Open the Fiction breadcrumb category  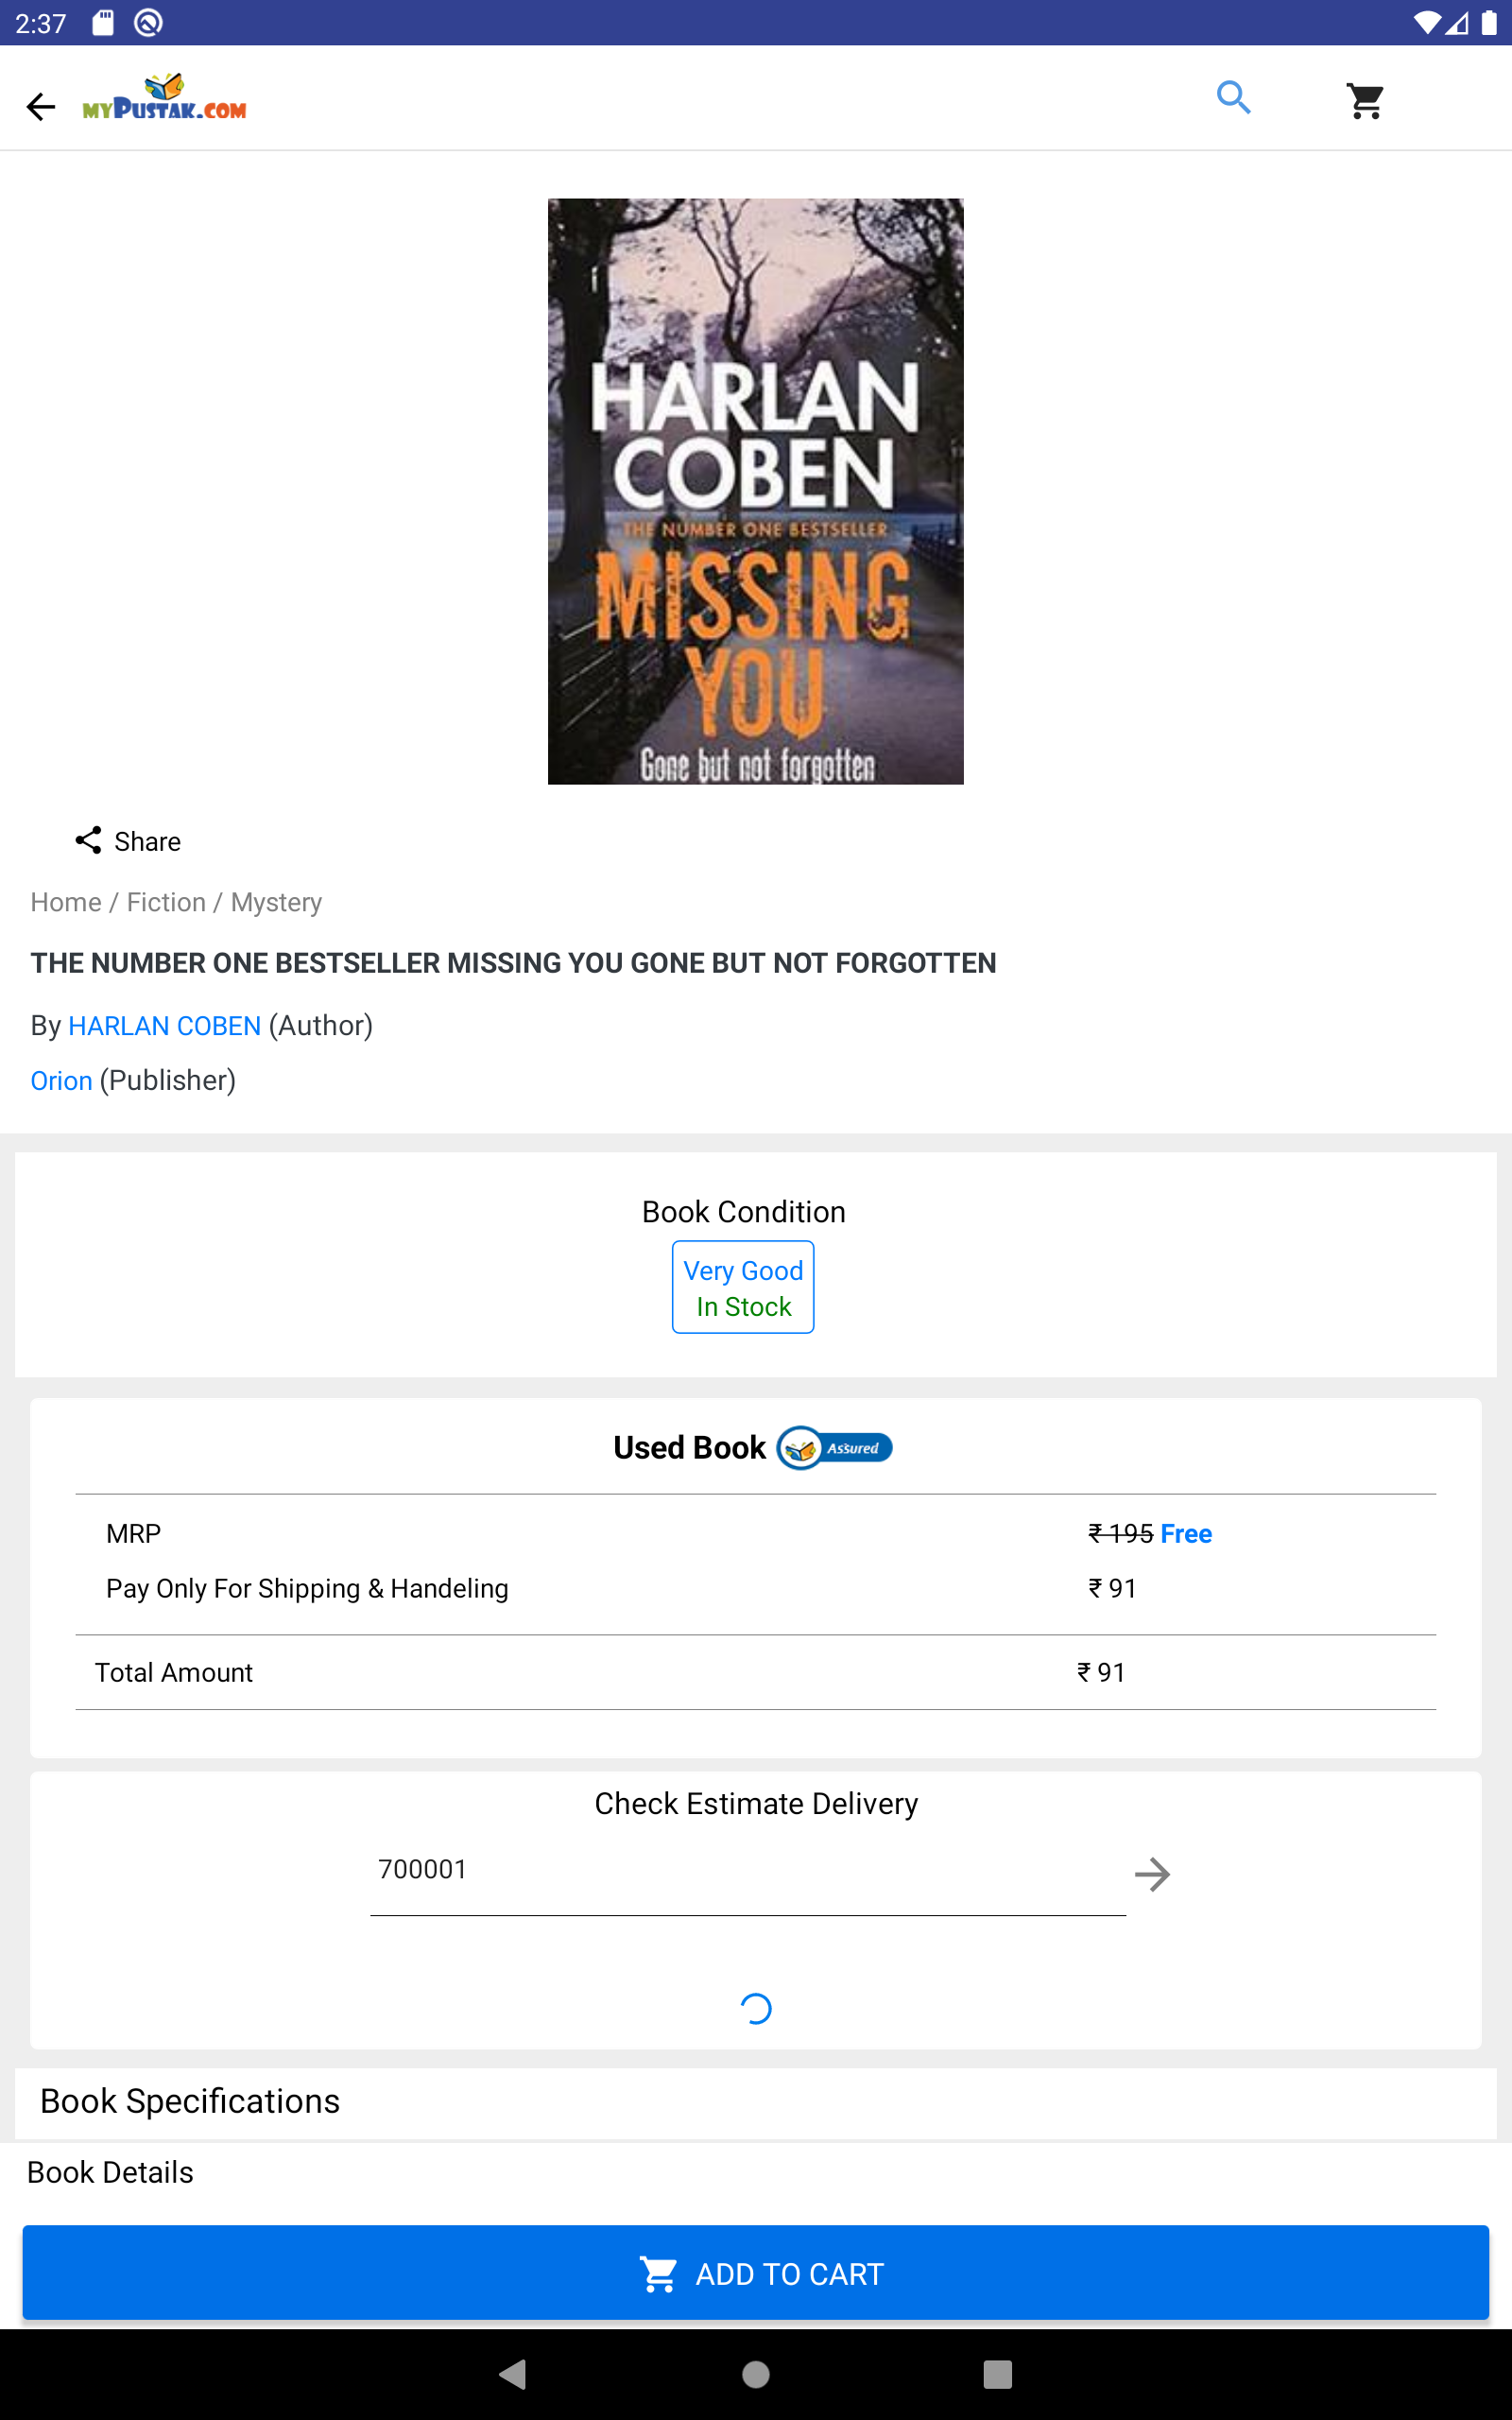point(166,902)
